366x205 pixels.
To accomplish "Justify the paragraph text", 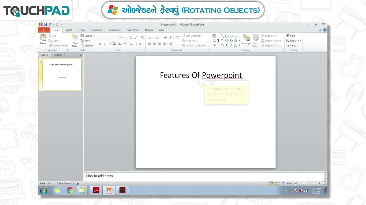I will 164,44.
